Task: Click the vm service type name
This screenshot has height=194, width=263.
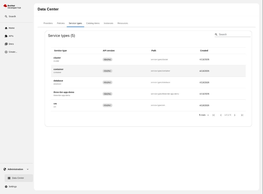Action: point(55,104)
